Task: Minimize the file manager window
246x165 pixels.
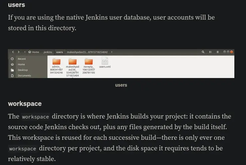Action: coord(224,52)
